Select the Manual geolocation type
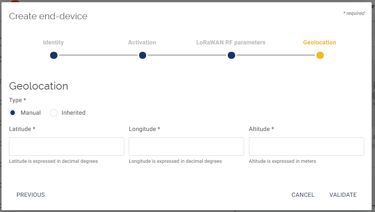This screenshot has height=212, width=375. [x=13, y=113]
